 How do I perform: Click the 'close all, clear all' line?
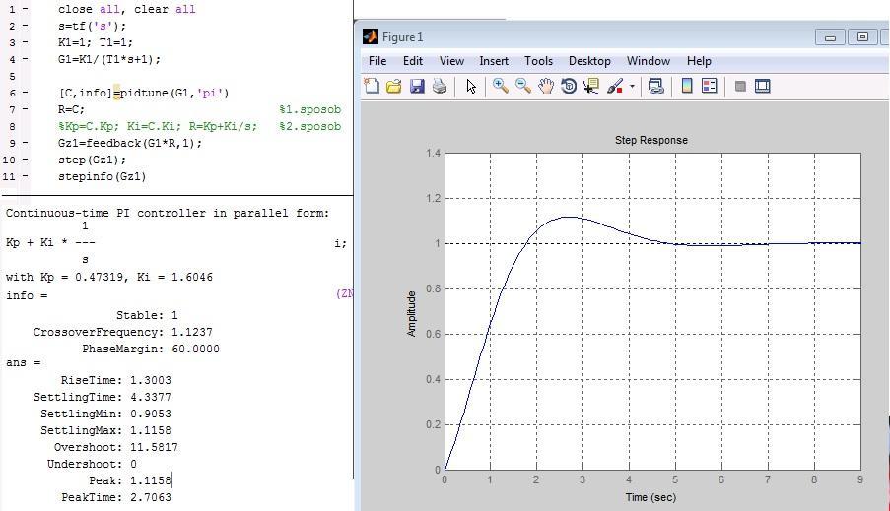tap(126, 9)
